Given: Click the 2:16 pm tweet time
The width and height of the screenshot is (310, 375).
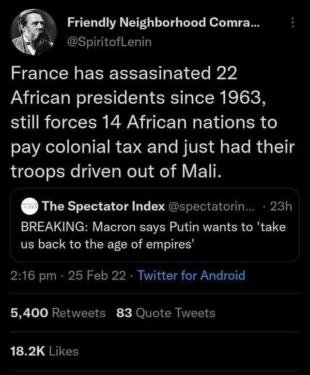Looking at the screenshot, I should tap(33, 276).
